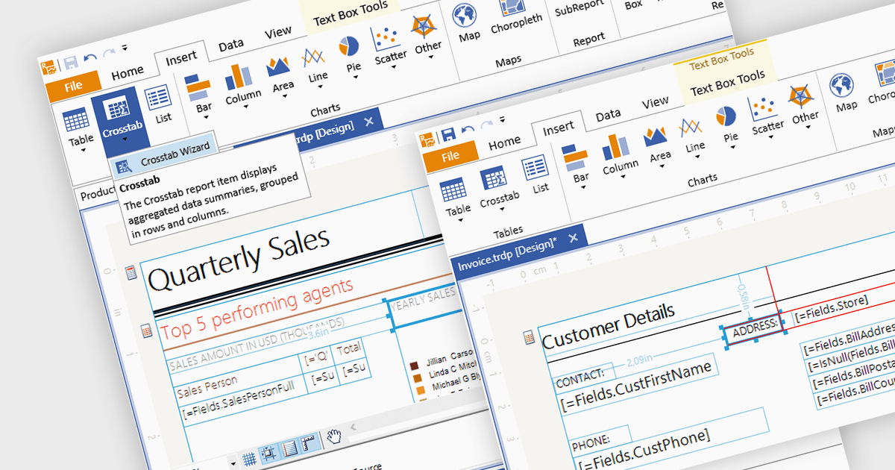The image size is (895, 470).
Task: Click the Michael G legend color swatch
Action: point(420,389)
